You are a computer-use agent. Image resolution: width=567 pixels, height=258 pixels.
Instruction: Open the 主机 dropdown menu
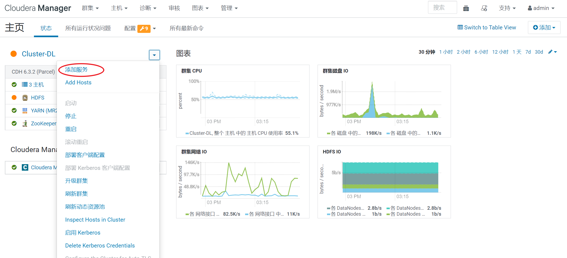click(119, 8)
